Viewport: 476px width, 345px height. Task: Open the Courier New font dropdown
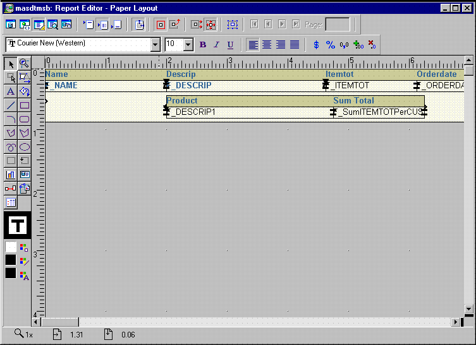(x=155, y=45)
